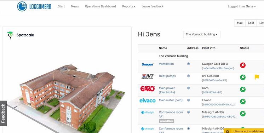
Task: Go to Start page
Action: 61,6
